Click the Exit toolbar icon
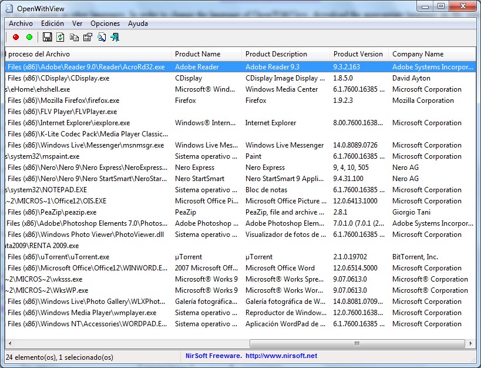 click(115, 37)
